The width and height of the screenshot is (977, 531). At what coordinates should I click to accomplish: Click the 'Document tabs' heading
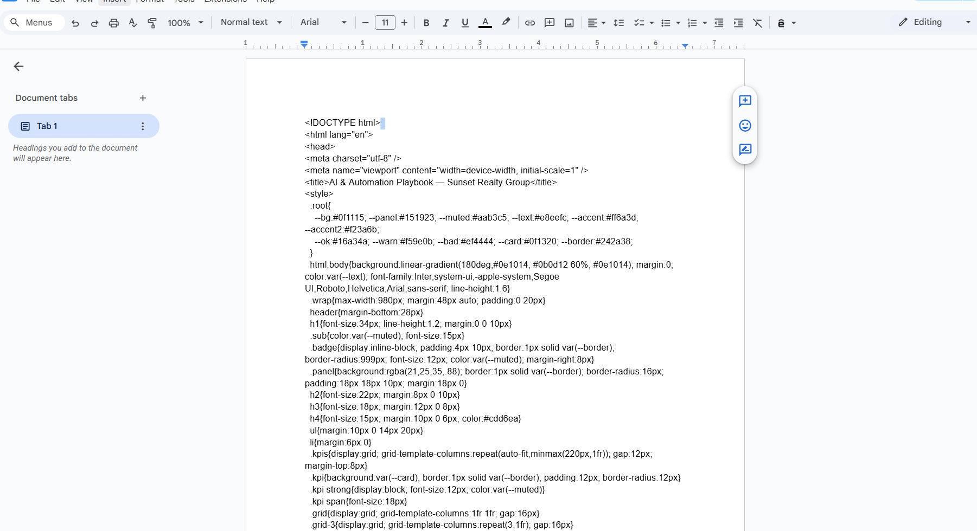coord(47,98)
